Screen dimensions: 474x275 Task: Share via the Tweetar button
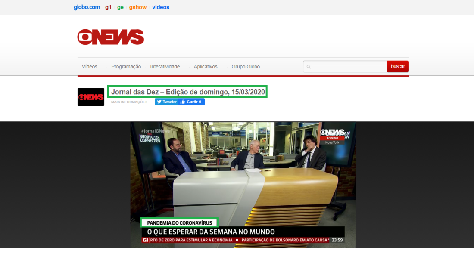pyautogui.click(x=167, y=102)
